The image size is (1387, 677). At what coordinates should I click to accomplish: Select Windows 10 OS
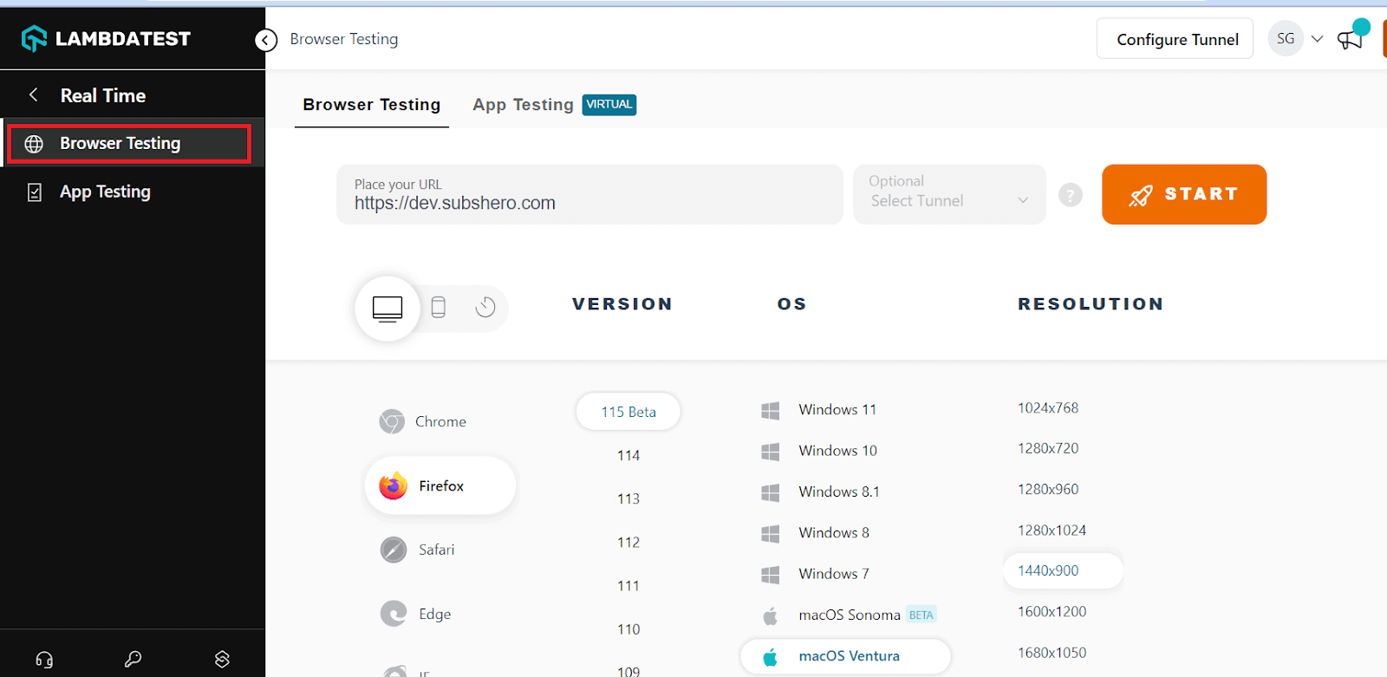pyautogui.click(x=819, y=451)
